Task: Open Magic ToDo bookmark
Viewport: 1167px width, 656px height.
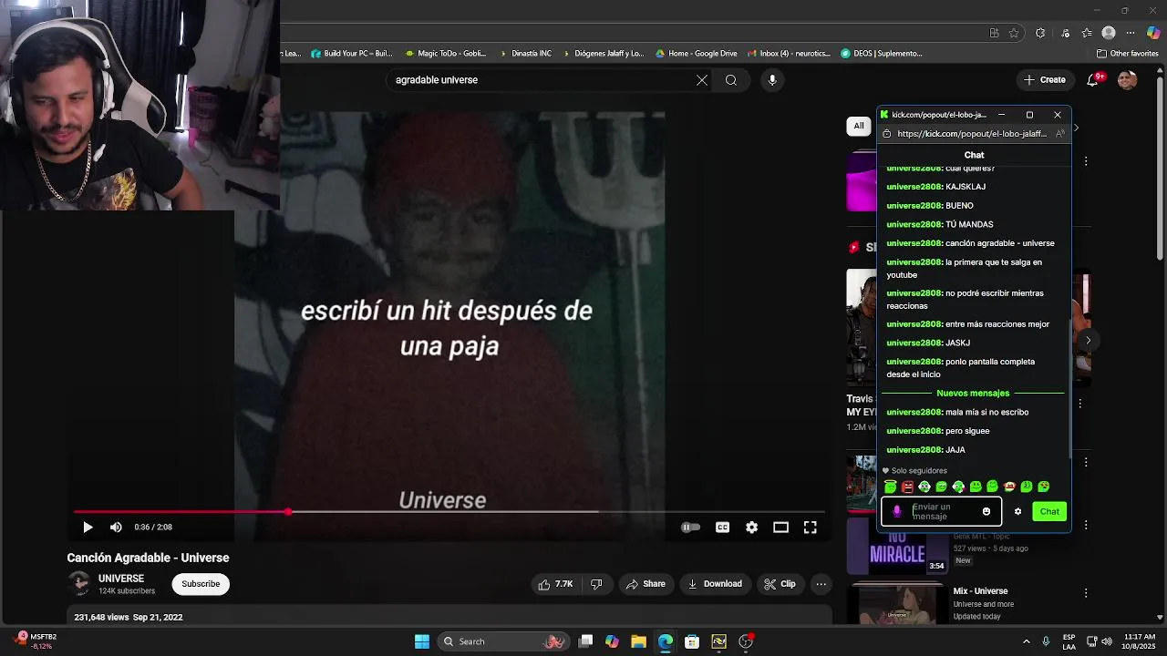Action: tap(447, 54)
